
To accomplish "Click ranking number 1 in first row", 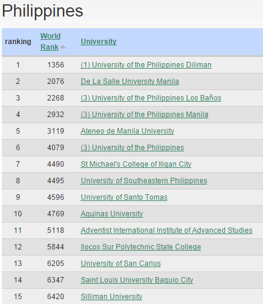I will (18, 65).
